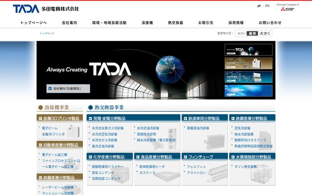Open 樹脂乾燥用ドライヤー link
Viewport: 312px width, 195px height.
(108, 167)
